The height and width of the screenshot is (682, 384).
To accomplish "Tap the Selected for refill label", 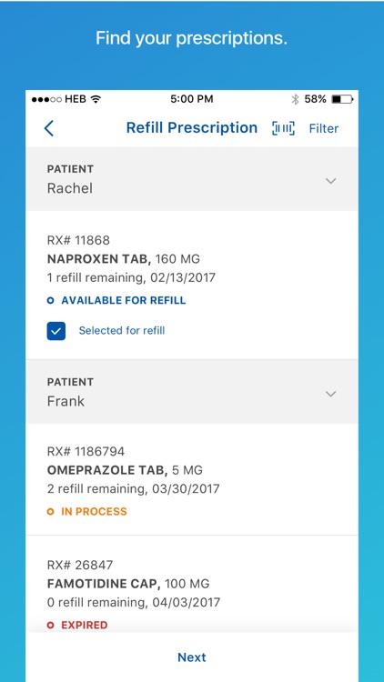I will [122, 331].
